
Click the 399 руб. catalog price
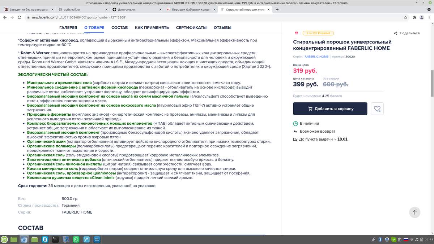306,84
